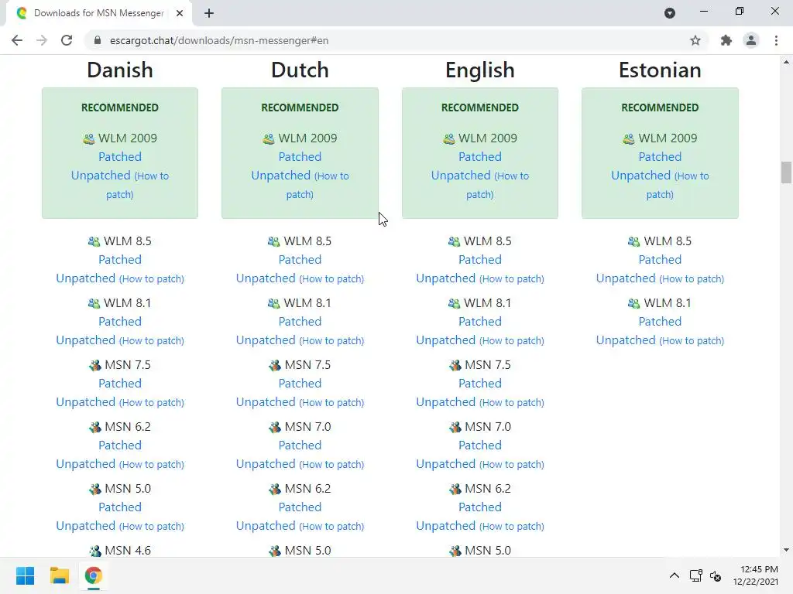Image resolution: width=793 pixels, height=594 pixels.
Task: Click the MSN 4.6 label under Danish
Action: [128, 551]
